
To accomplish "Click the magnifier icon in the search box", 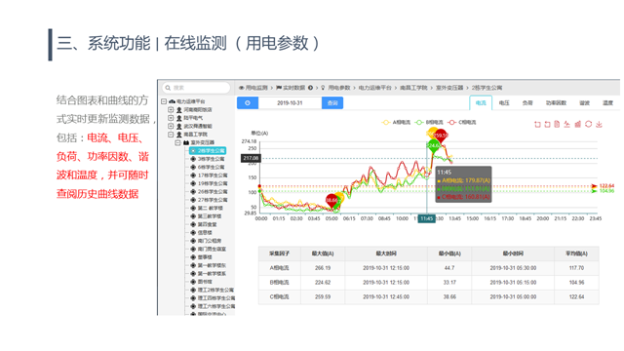I will coord(168,88).
